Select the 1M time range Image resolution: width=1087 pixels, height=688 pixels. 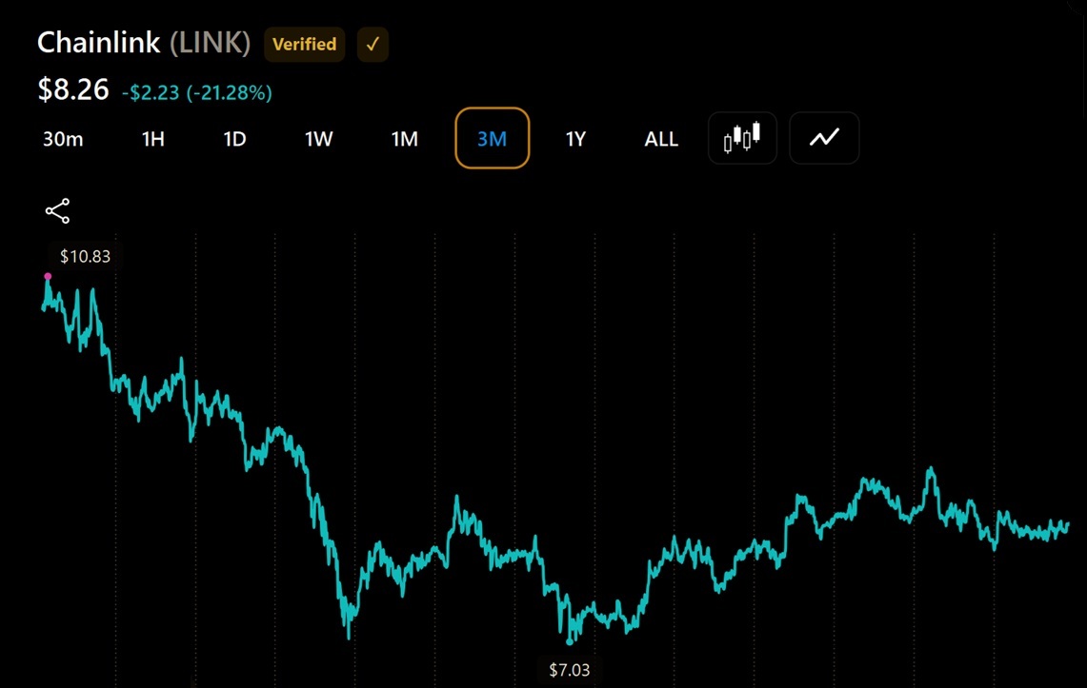coord(405,139)
